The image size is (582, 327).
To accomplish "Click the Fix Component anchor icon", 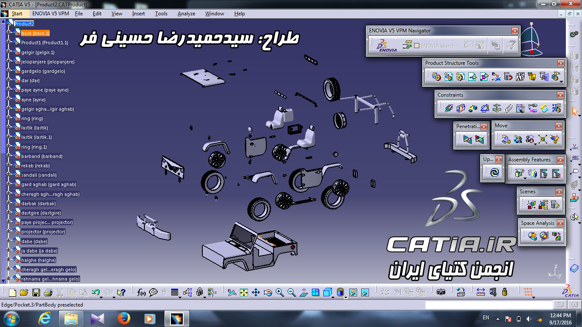I will [x=496, y=108].
